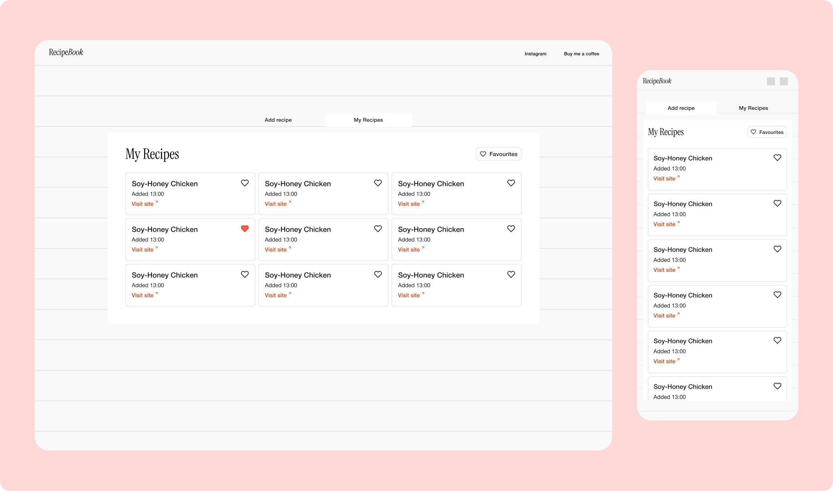Open Visit site on the third mobile card
The width and height of the screenshot is (833, 491).
667,270
